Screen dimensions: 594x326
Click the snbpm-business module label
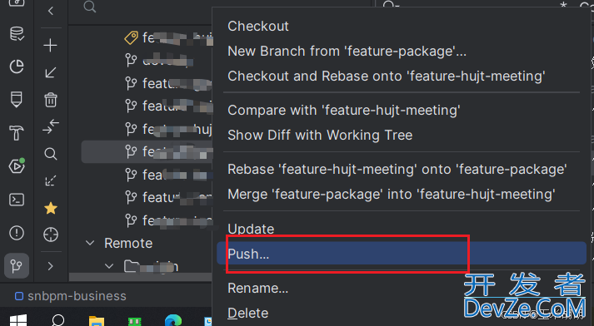(x=77, y=296)
